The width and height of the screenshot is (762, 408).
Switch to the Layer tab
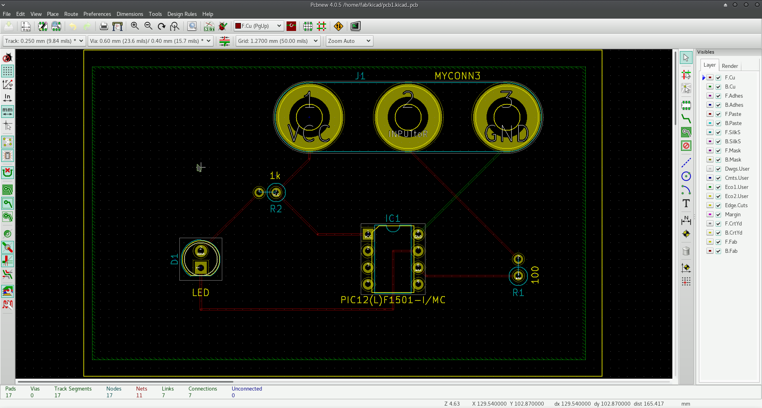710,65
